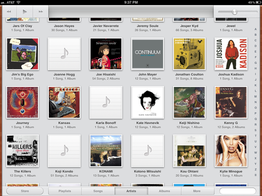Click the '3 Songs, 1 Album' text
This screenshot has width=262, height=196.
click(148, 176)
